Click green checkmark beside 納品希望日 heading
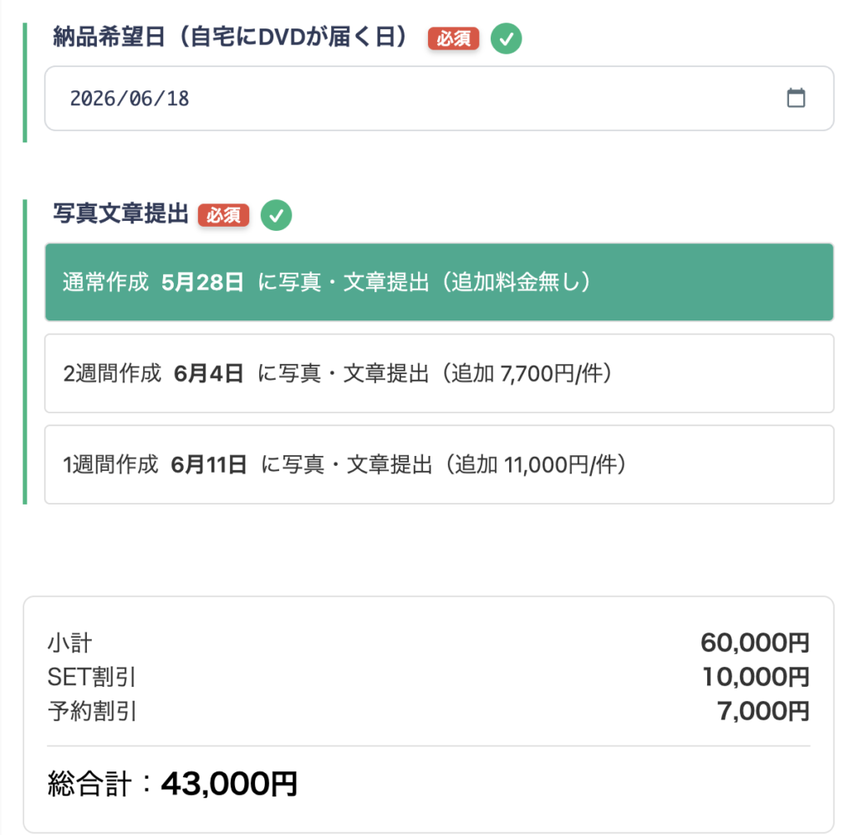 click(506, 38)
